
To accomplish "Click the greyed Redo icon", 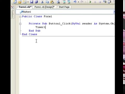I will click(x=82, y=2).
